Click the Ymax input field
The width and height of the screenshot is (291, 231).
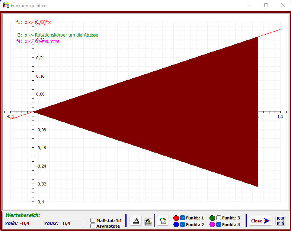[x=73, y=224]
